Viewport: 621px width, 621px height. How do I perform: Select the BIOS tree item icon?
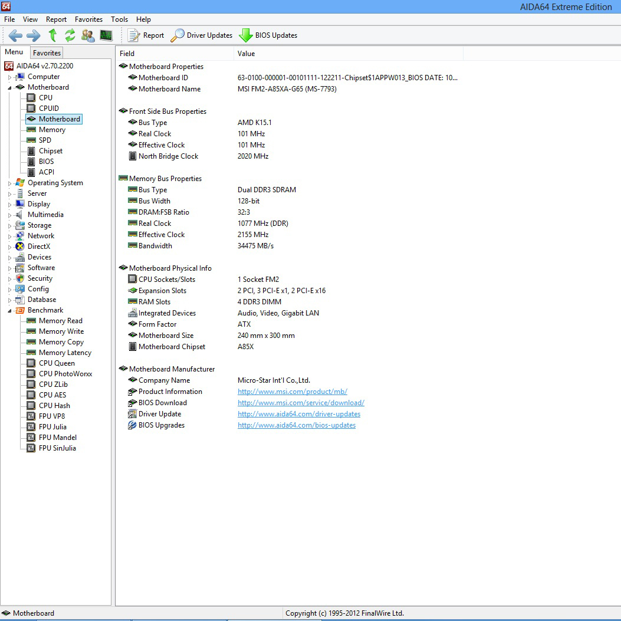tap(31, 162)
